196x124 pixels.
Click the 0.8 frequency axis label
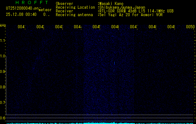[2, 87]
